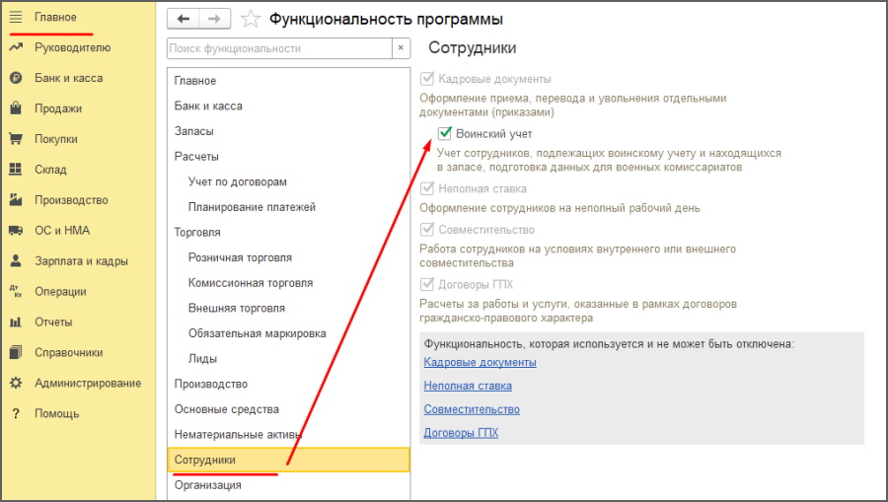888x502 pixels.
Task: Add page to favorites with star icon
Action: point(252,19)
